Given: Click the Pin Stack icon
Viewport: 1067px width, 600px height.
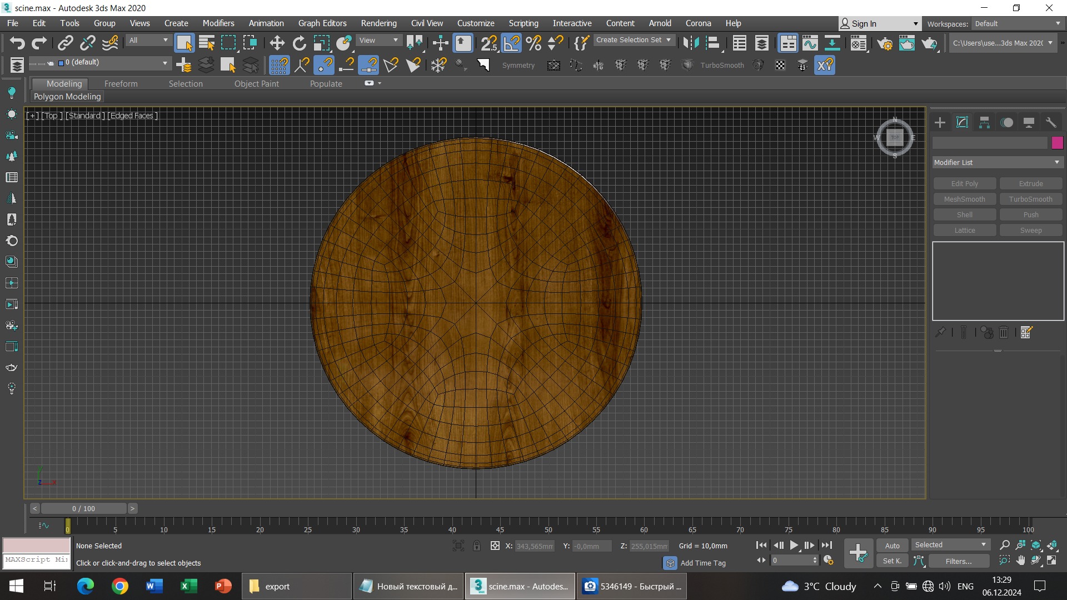Looking at the screenshot, I should tap(940, 332).
